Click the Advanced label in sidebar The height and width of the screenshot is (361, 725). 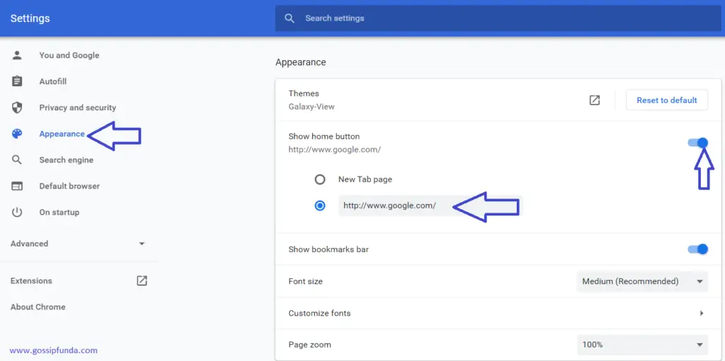coord(29,244)
